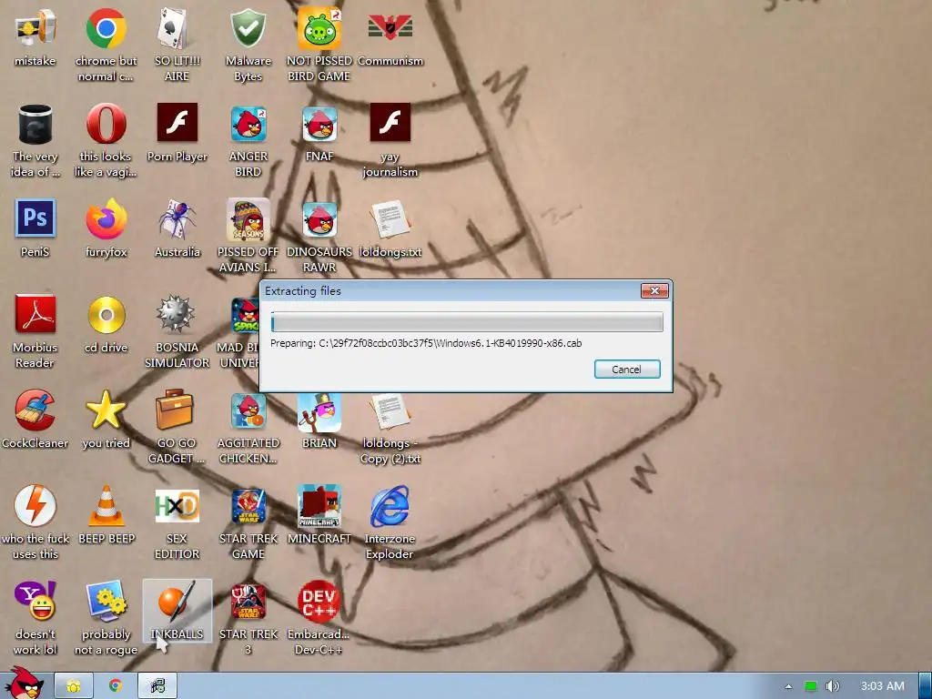Open the Embarcadero Dev-C++ icon
Screen dimensions: 932x699
[x=319, y=601]
